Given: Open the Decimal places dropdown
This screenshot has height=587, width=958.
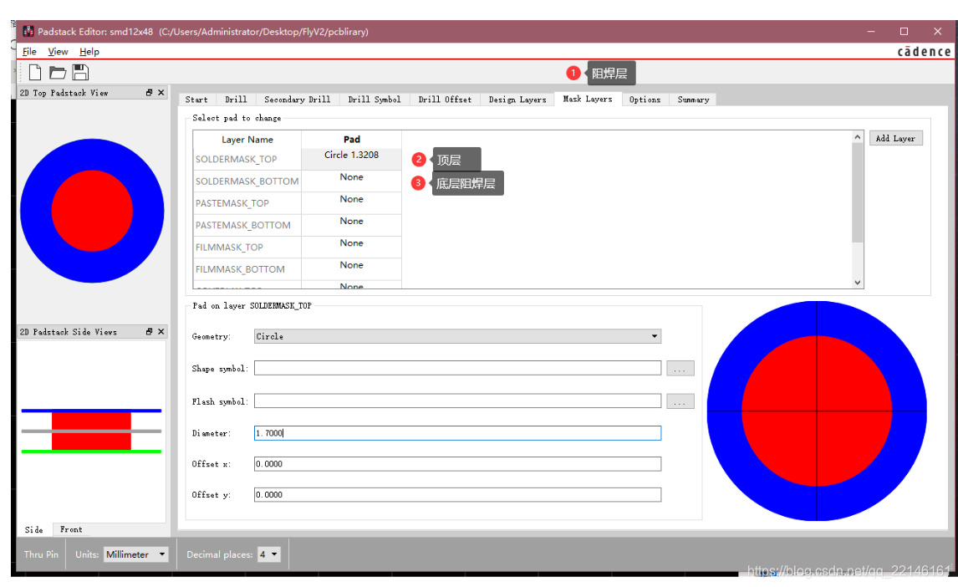Looking at the screenshot, I should tap(268, 554).
